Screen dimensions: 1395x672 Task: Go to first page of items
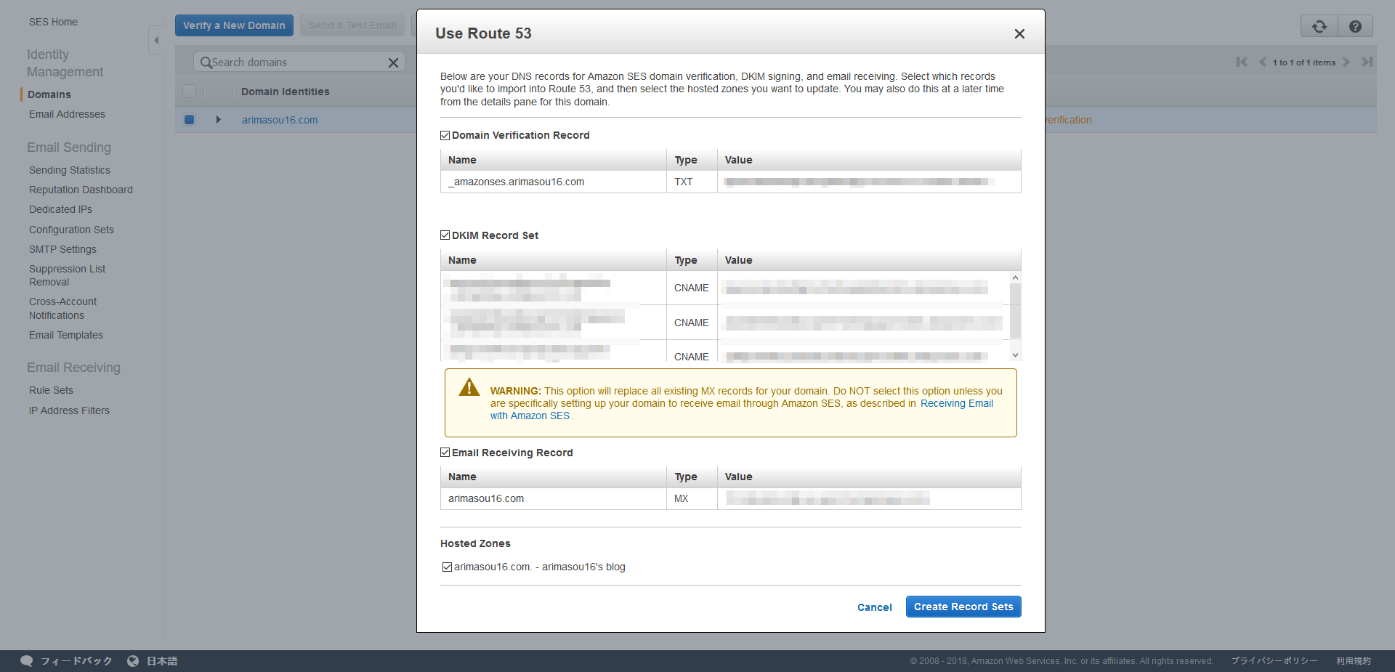pos(1242,62)
